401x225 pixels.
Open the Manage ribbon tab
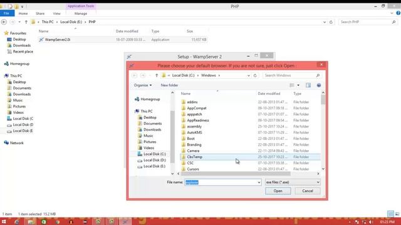click(81, 14)
